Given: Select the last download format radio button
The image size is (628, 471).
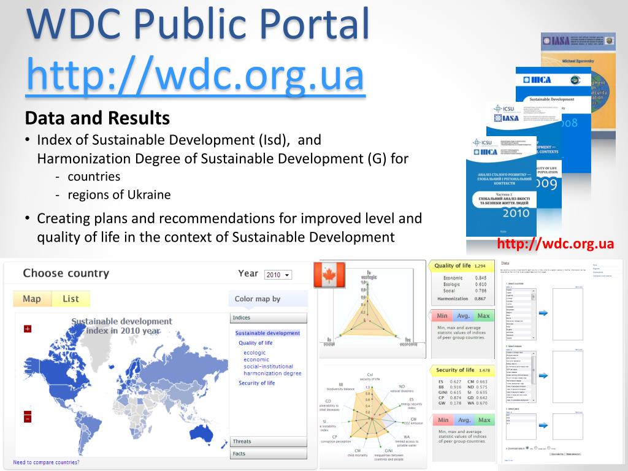Looking at the screenshot, I should click(x=549, y=448).
